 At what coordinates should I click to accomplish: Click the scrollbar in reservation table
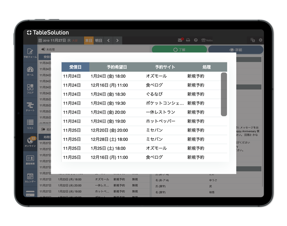tap(224, 94)
